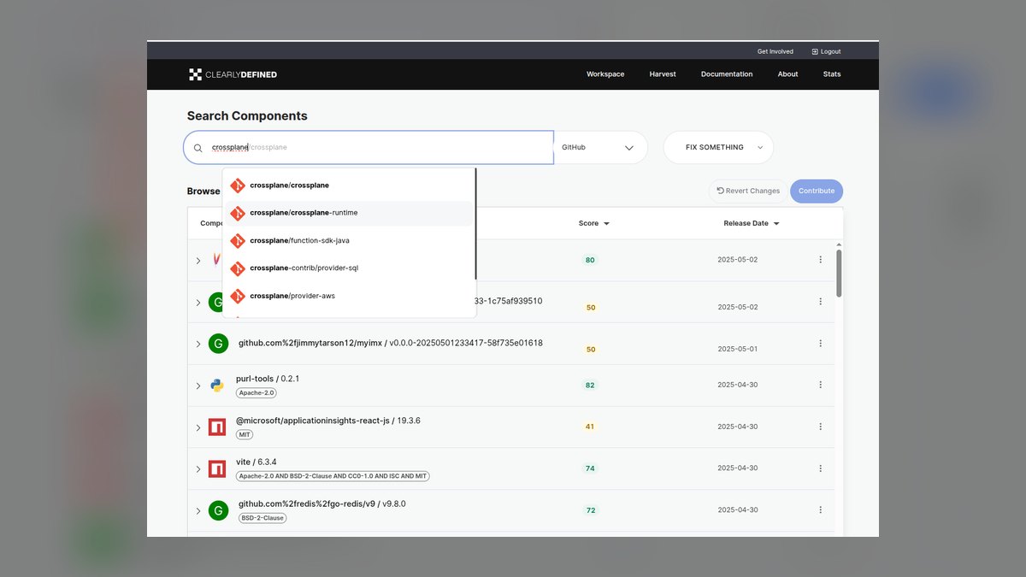The image size is (1026, 577).
Task: Click the score 74 badge
Action: click(x=590, y=468)
